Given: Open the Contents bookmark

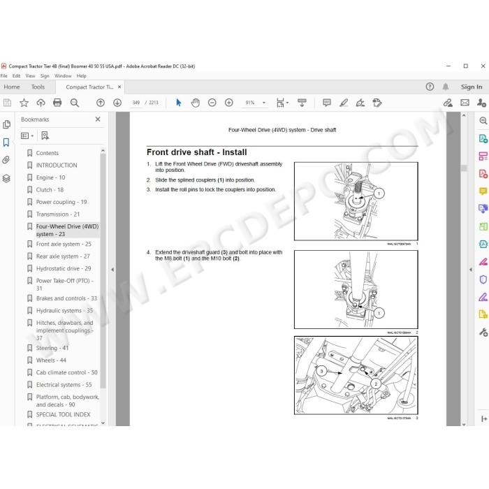Looking at the screenshot, I should tap(48, 153).
